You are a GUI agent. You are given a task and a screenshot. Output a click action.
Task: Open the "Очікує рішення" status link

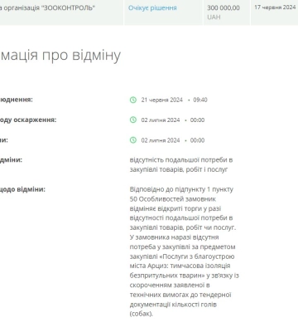[x=152, y=7]
